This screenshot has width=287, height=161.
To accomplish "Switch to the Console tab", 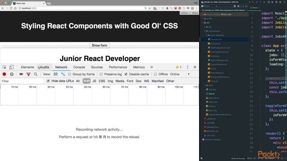I will pyautogui.click(x=79, y=67).
